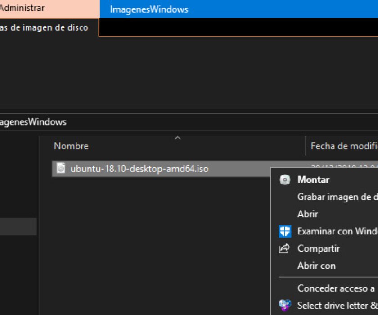Screen dimensions: 378x315
Task: Click the disc icon next to Montar
Action: (285, 180)
